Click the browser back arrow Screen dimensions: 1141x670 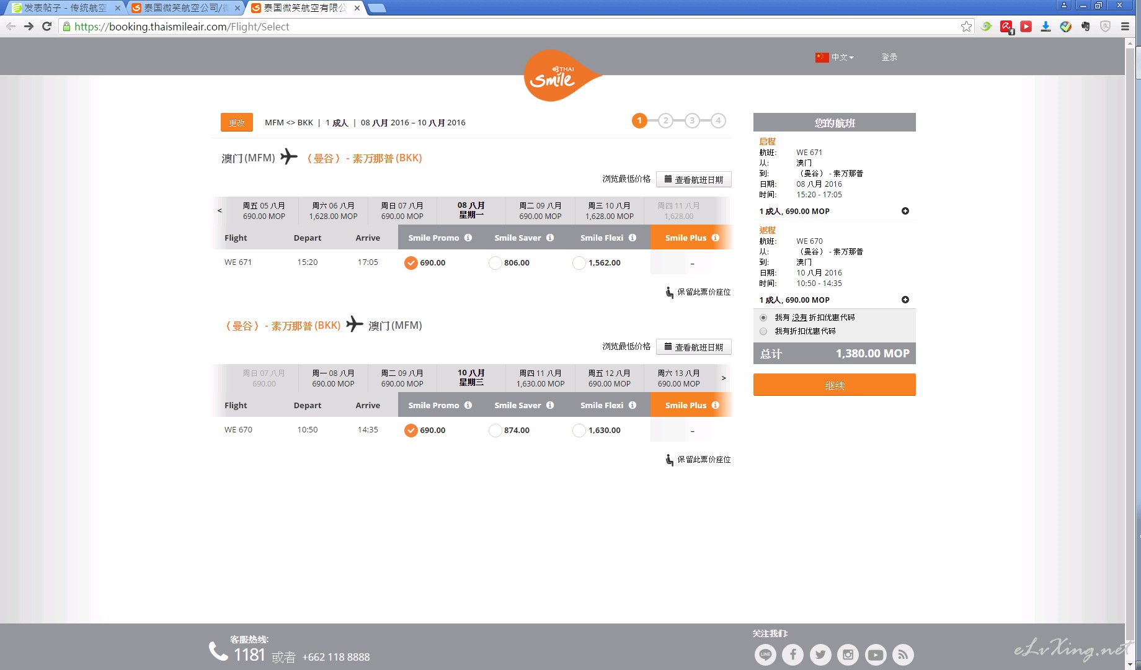coord(11,27)
